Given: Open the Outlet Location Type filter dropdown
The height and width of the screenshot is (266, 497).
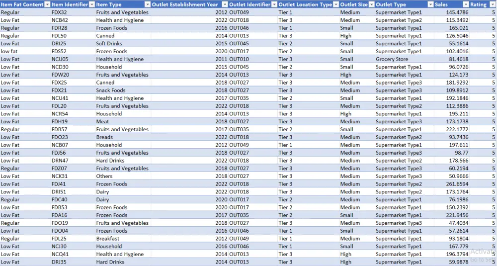Looking at the screenshot, I should (x=335, y=4).
